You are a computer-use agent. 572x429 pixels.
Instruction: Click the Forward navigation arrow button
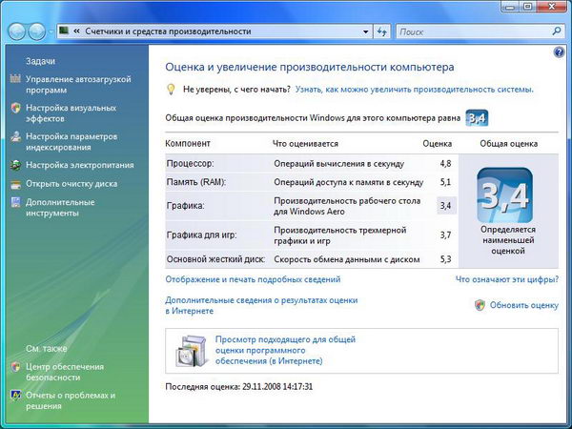pyautogui.click(x=36, y=31)
